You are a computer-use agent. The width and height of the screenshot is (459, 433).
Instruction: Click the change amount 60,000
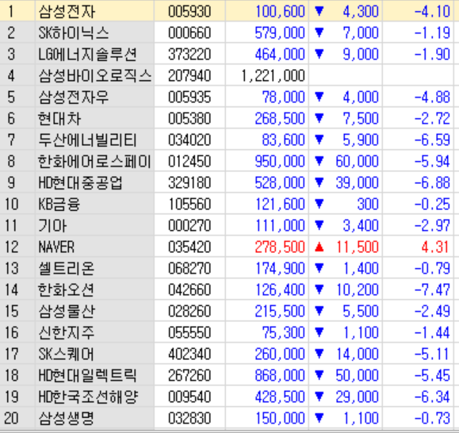pyautogui.click(x=357, y=161)
